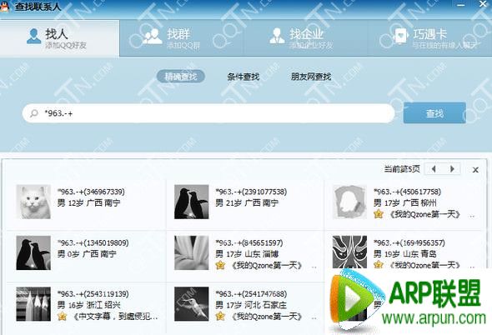Click 男 19岁 山东 青岛 info text
This screenshot has width=492, height=335.
(405, 254)
